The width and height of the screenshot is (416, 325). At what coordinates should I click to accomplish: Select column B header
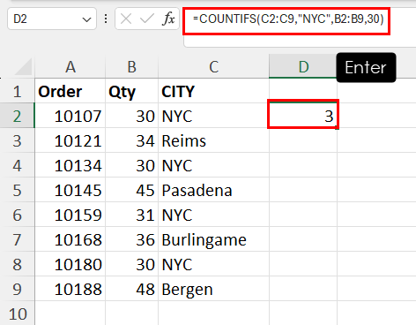pos(131,66)
